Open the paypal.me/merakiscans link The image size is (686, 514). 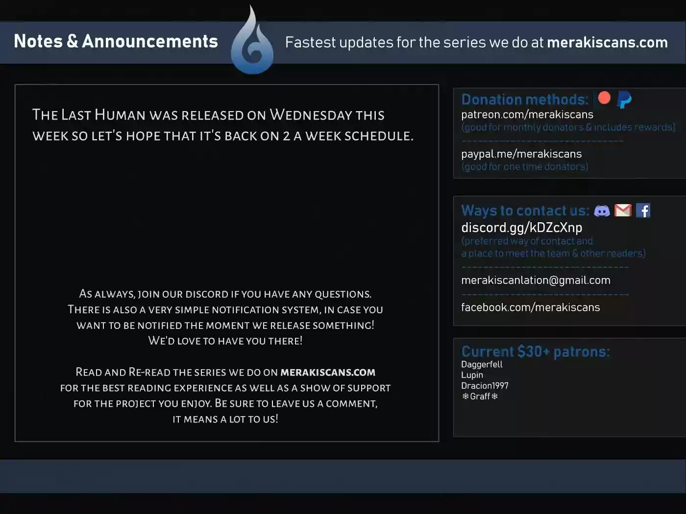pos(521,154)
